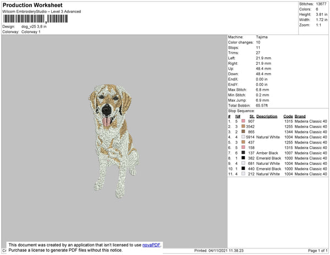Click the Stitches value '13677'
Screen dimensions: 330x255
tap(321, 4)
